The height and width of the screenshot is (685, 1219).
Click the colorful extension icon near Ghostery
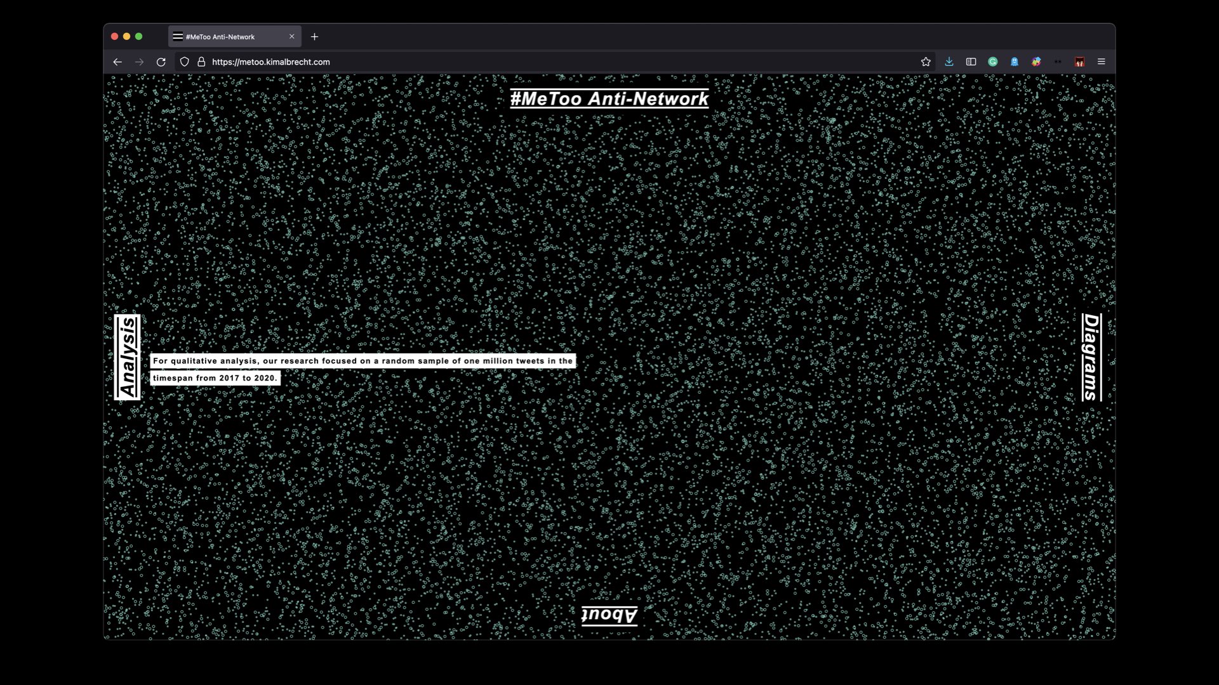[x=1036, y=62]
